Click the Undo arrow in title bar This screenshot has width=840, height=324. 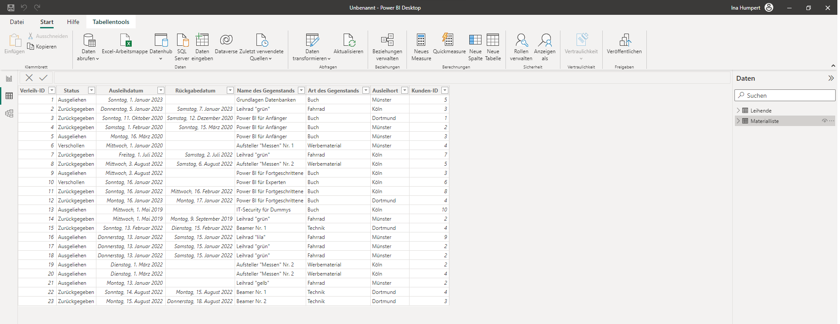click(x=24, y=7)
